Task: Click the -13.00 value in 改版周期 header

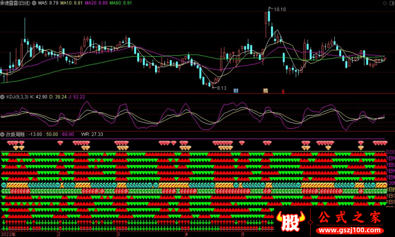Action: 35,134
